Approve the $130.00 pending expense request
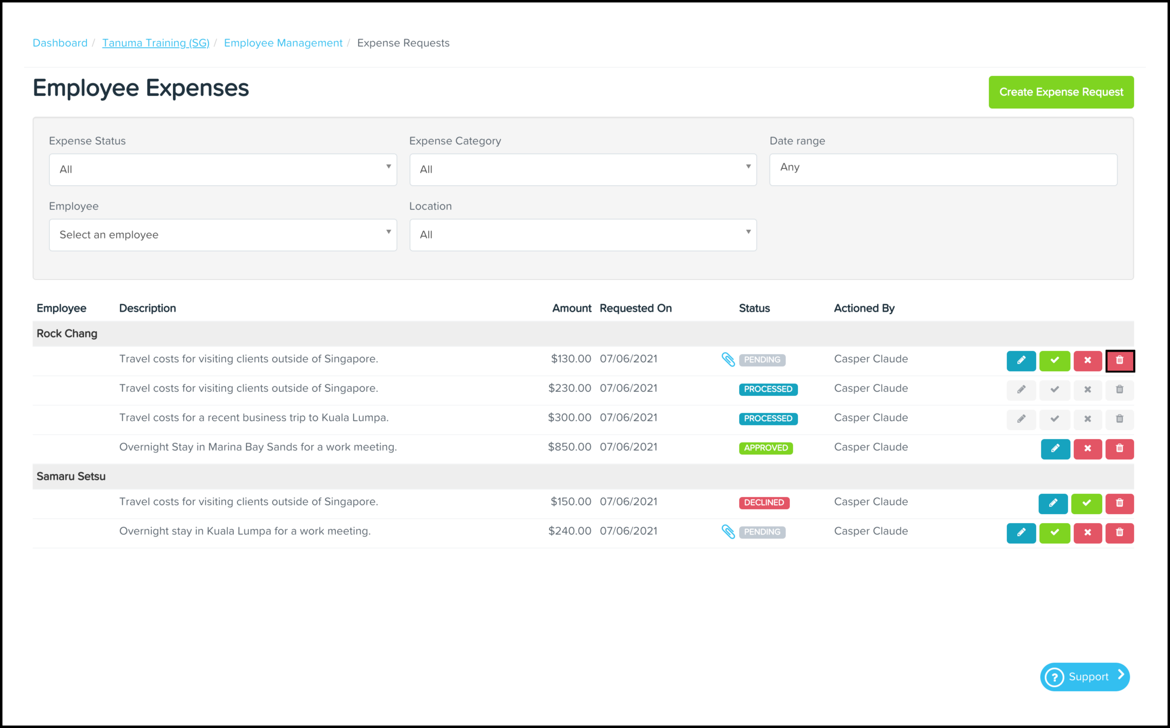The image size is (1170, 728). pyautogui.click(x=1054, y=361)
